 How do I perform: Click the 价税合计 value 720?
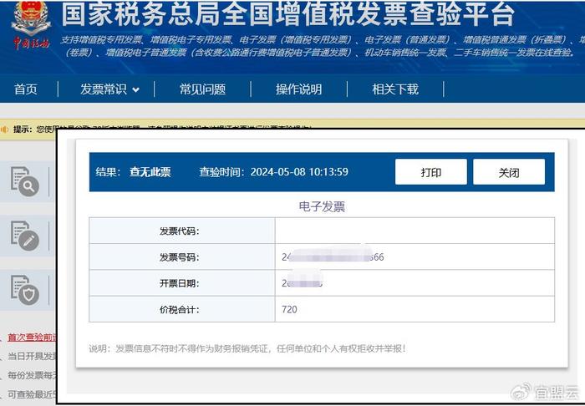pos(289,309)
